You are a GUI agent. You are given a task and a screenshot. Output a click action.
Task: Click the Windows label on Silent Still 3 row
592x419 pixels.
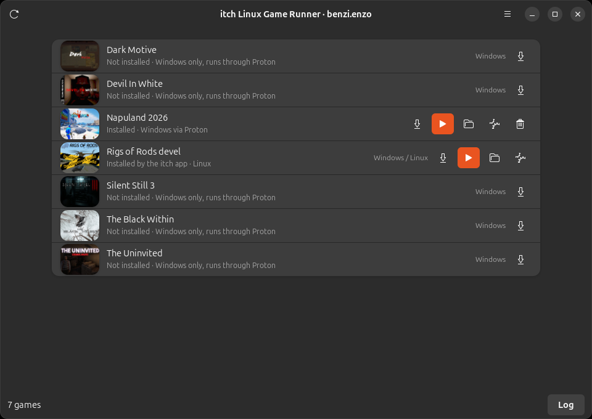490,192
